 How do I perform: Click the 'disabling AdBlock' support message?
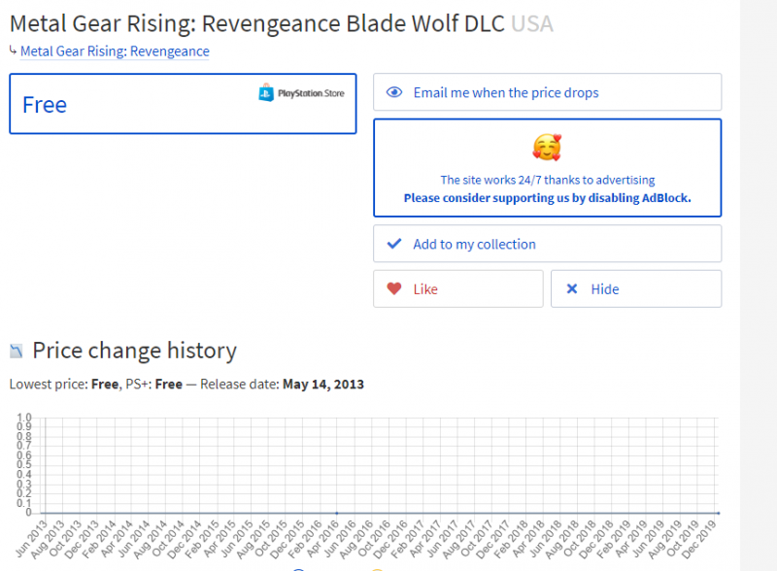(x=547, y=197)
